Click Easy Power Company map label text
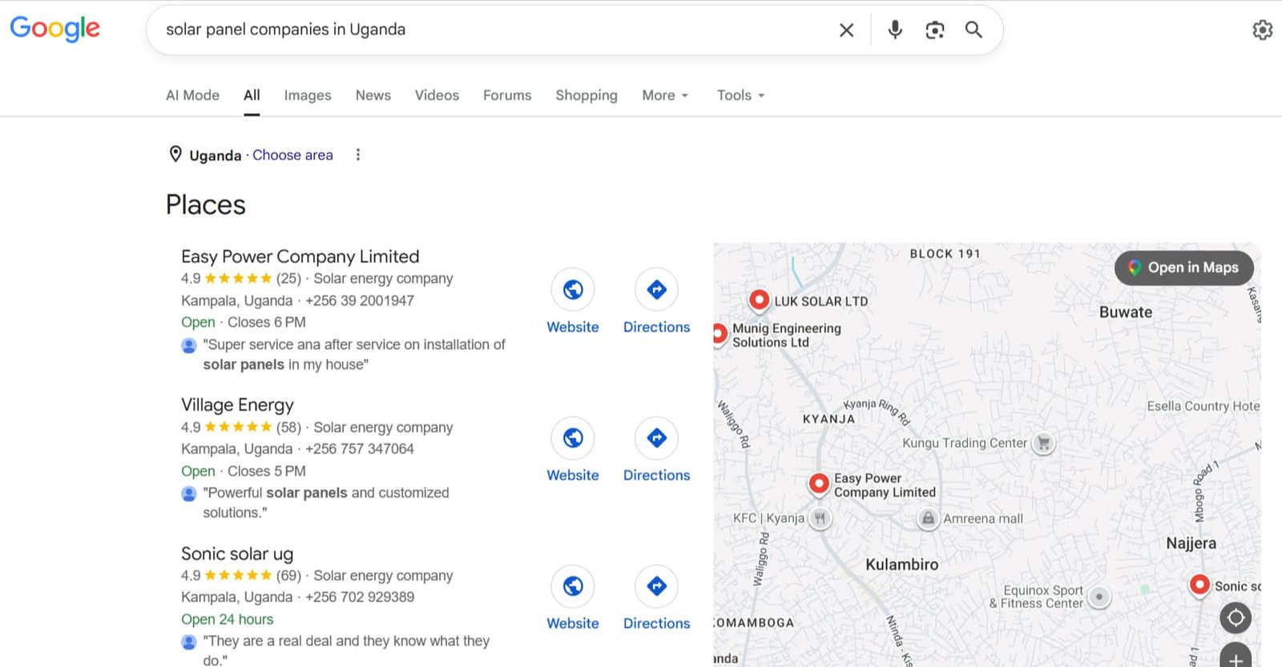The image size is (1282, 667). tap(885, 485)
